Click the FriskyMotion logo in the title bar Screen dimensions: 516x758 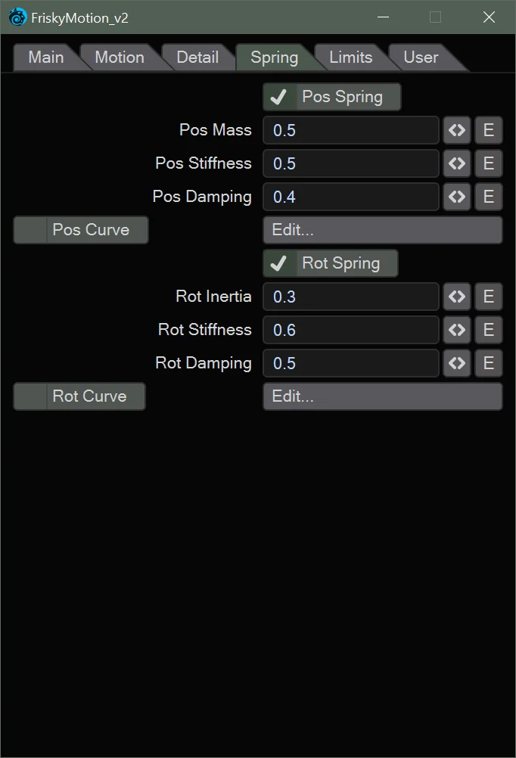pyautogui.click(x=17, y=16)
